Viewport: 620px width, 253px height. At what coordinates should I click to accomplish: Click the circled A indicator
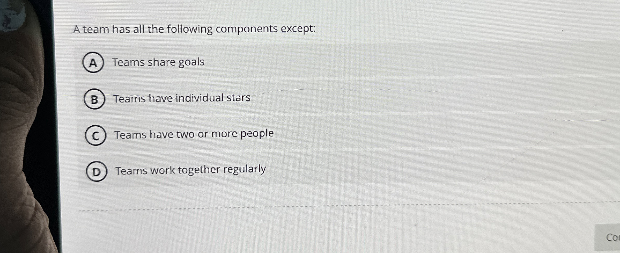pyautogui.click(x=93, y=63)
